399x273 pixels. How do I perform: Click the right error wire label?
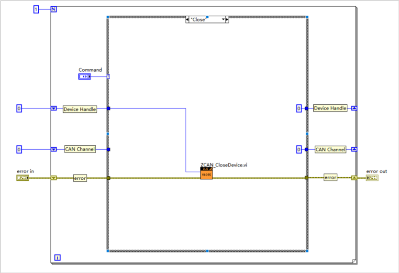[330, 177]
